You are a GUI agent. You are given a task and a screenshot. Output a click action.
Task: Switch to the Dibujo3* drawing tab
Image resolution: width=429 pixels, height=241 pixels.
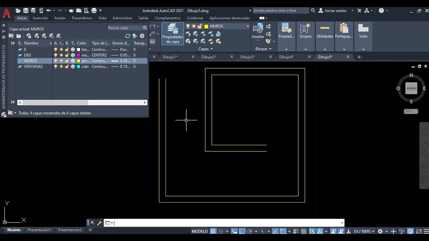[247, 57]
